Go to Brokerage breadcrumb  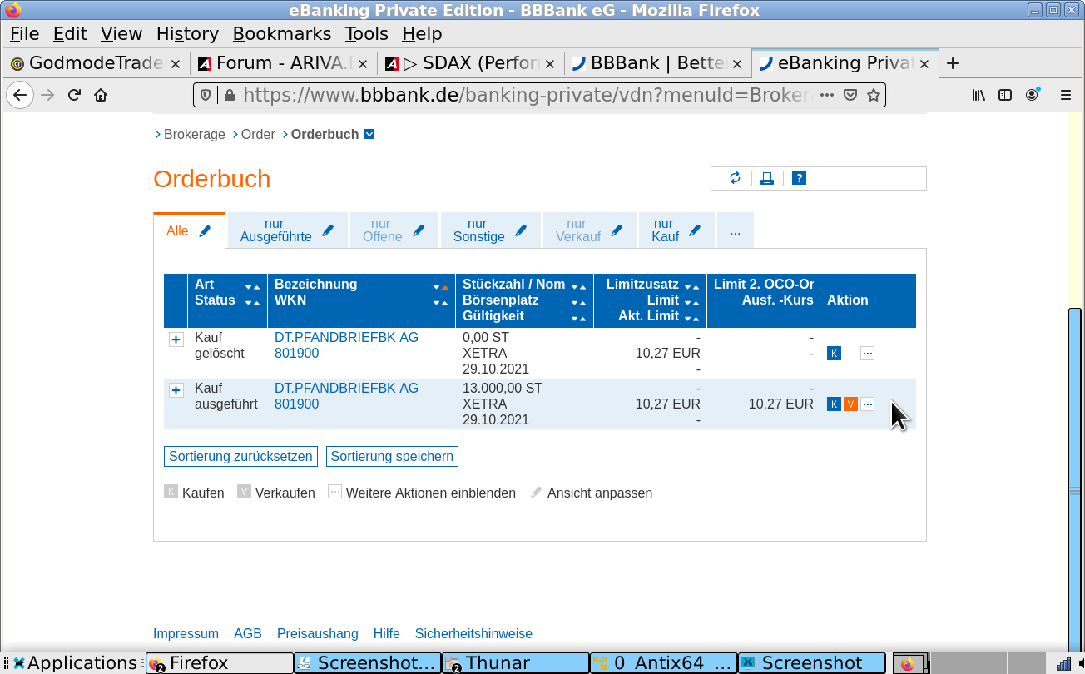(195, 134)
